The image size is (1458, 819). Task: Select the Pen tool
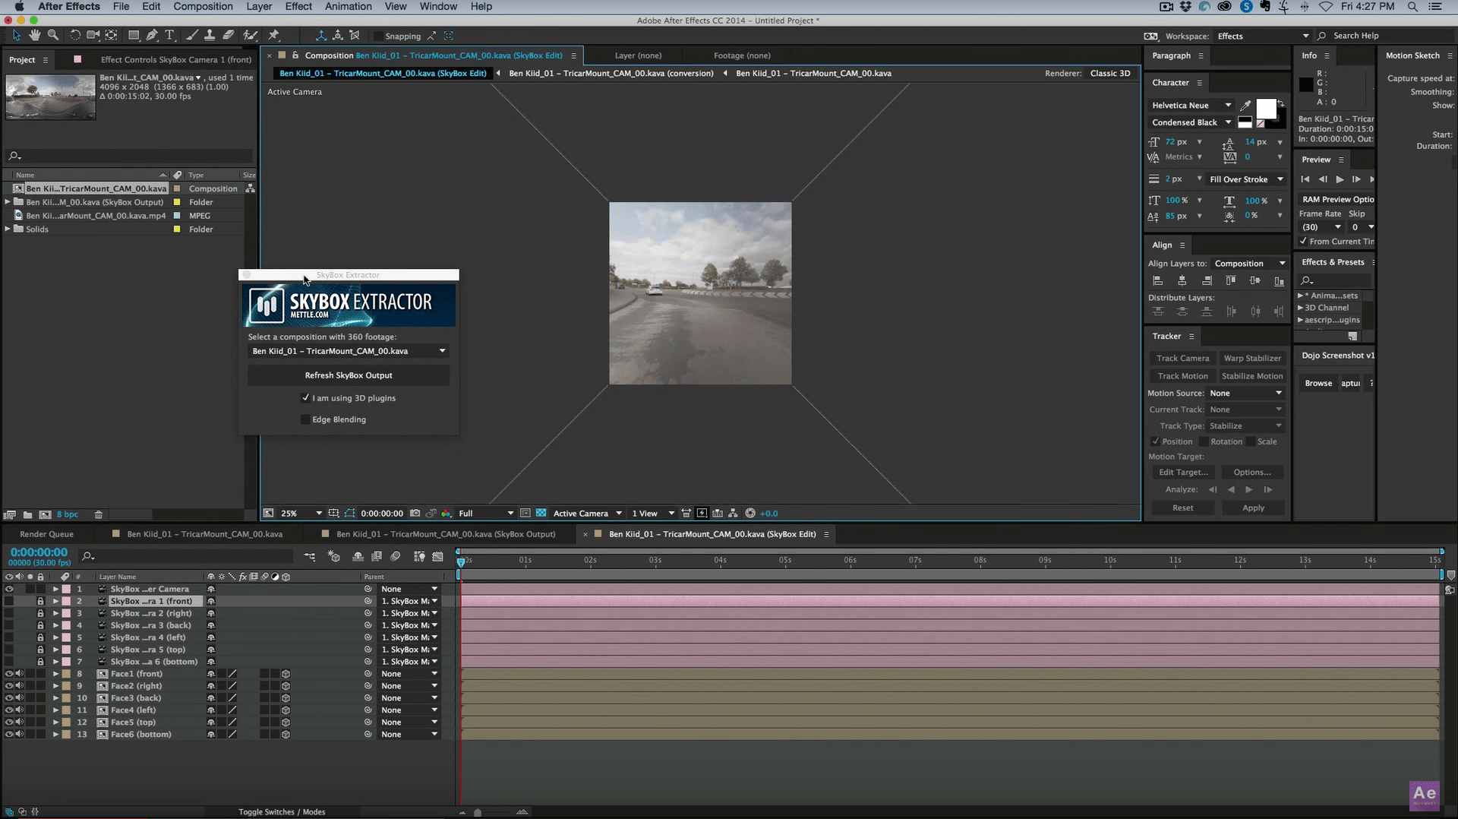(152, 35)
